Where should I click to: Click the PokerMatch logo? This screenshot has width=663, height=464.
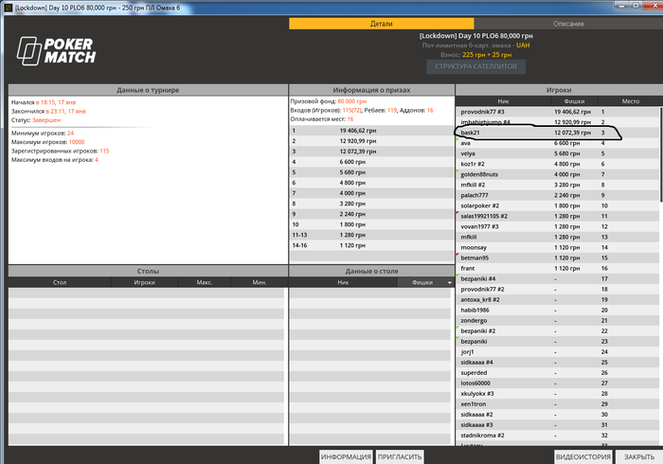point(56,51)
